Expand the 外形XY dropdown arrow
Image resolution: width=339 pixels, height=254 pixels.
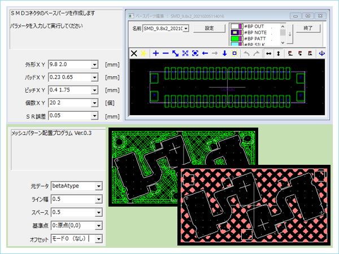pos(94,64)
